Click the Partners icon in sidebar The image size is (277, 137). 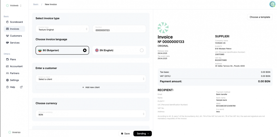point(7,73)
